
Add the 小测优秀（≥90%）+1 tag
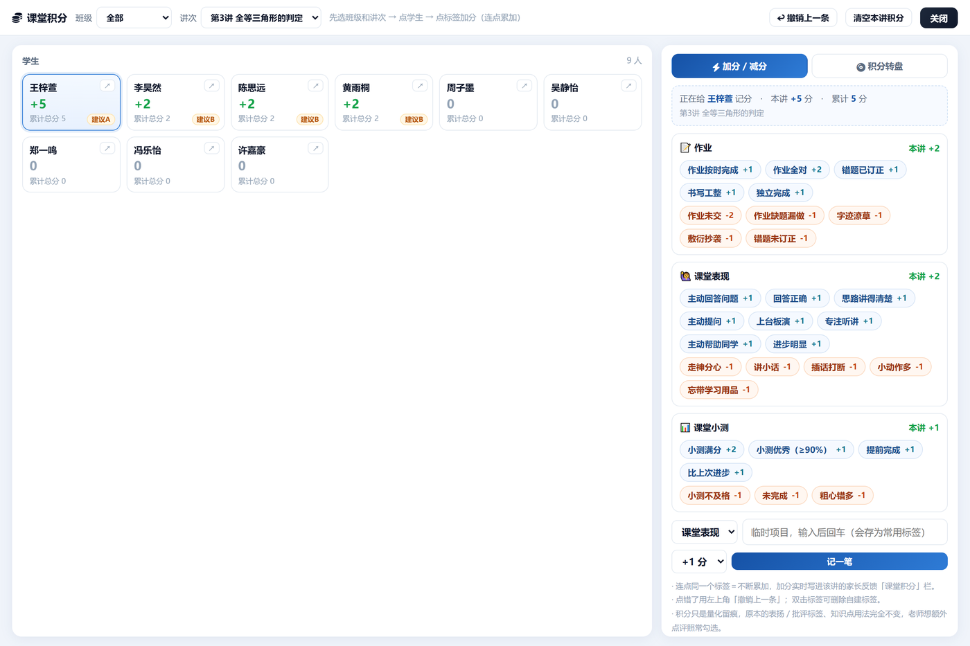pyautogui.click(x=801, y=449)
